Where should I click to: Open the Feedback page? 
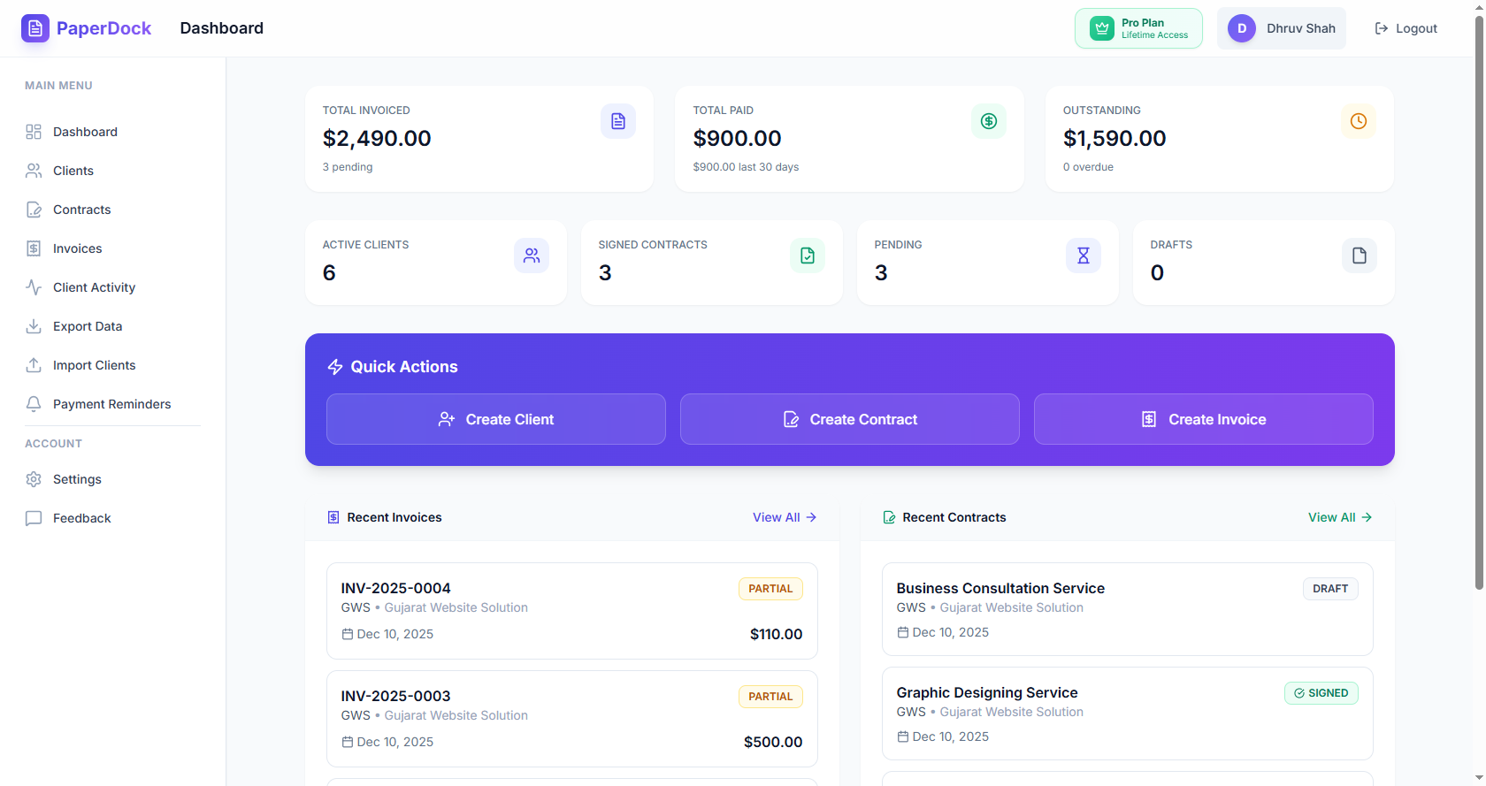[x=113, y=518]
